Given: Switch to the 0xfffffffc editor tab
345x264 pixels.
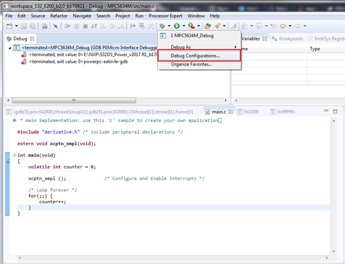Looking at the screenshot, I should click(283, 112).
